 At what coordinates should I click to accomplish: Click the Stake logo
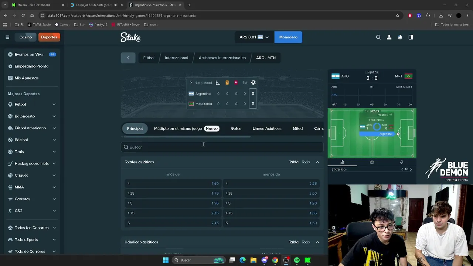[130, 37]
